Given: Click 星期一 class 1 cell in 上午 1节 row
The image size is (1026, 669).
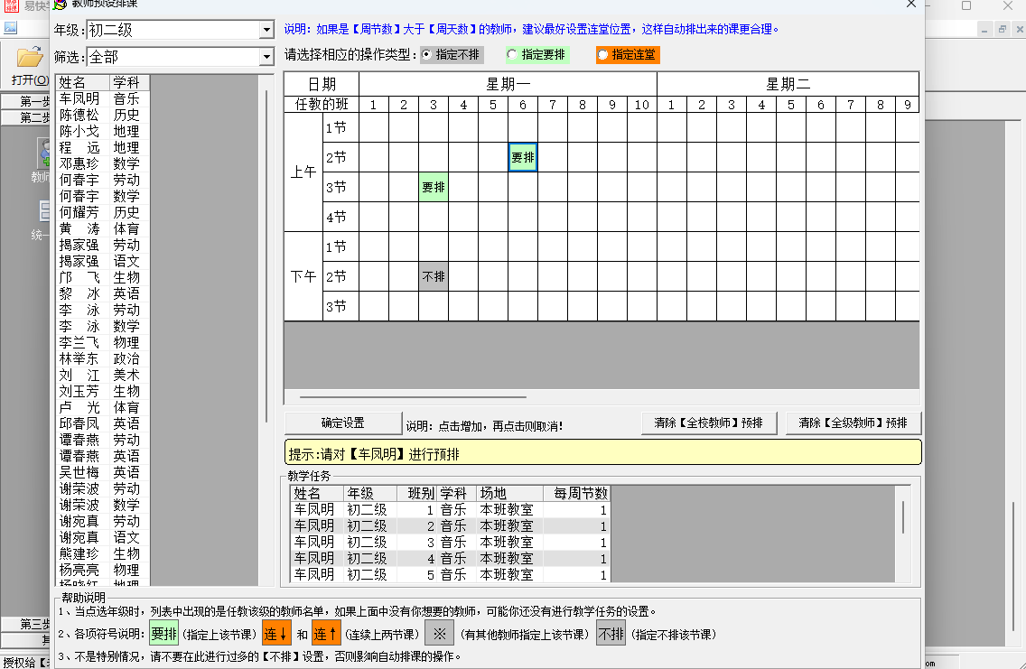Looking at the screenshot, I should tap(374, 127).
